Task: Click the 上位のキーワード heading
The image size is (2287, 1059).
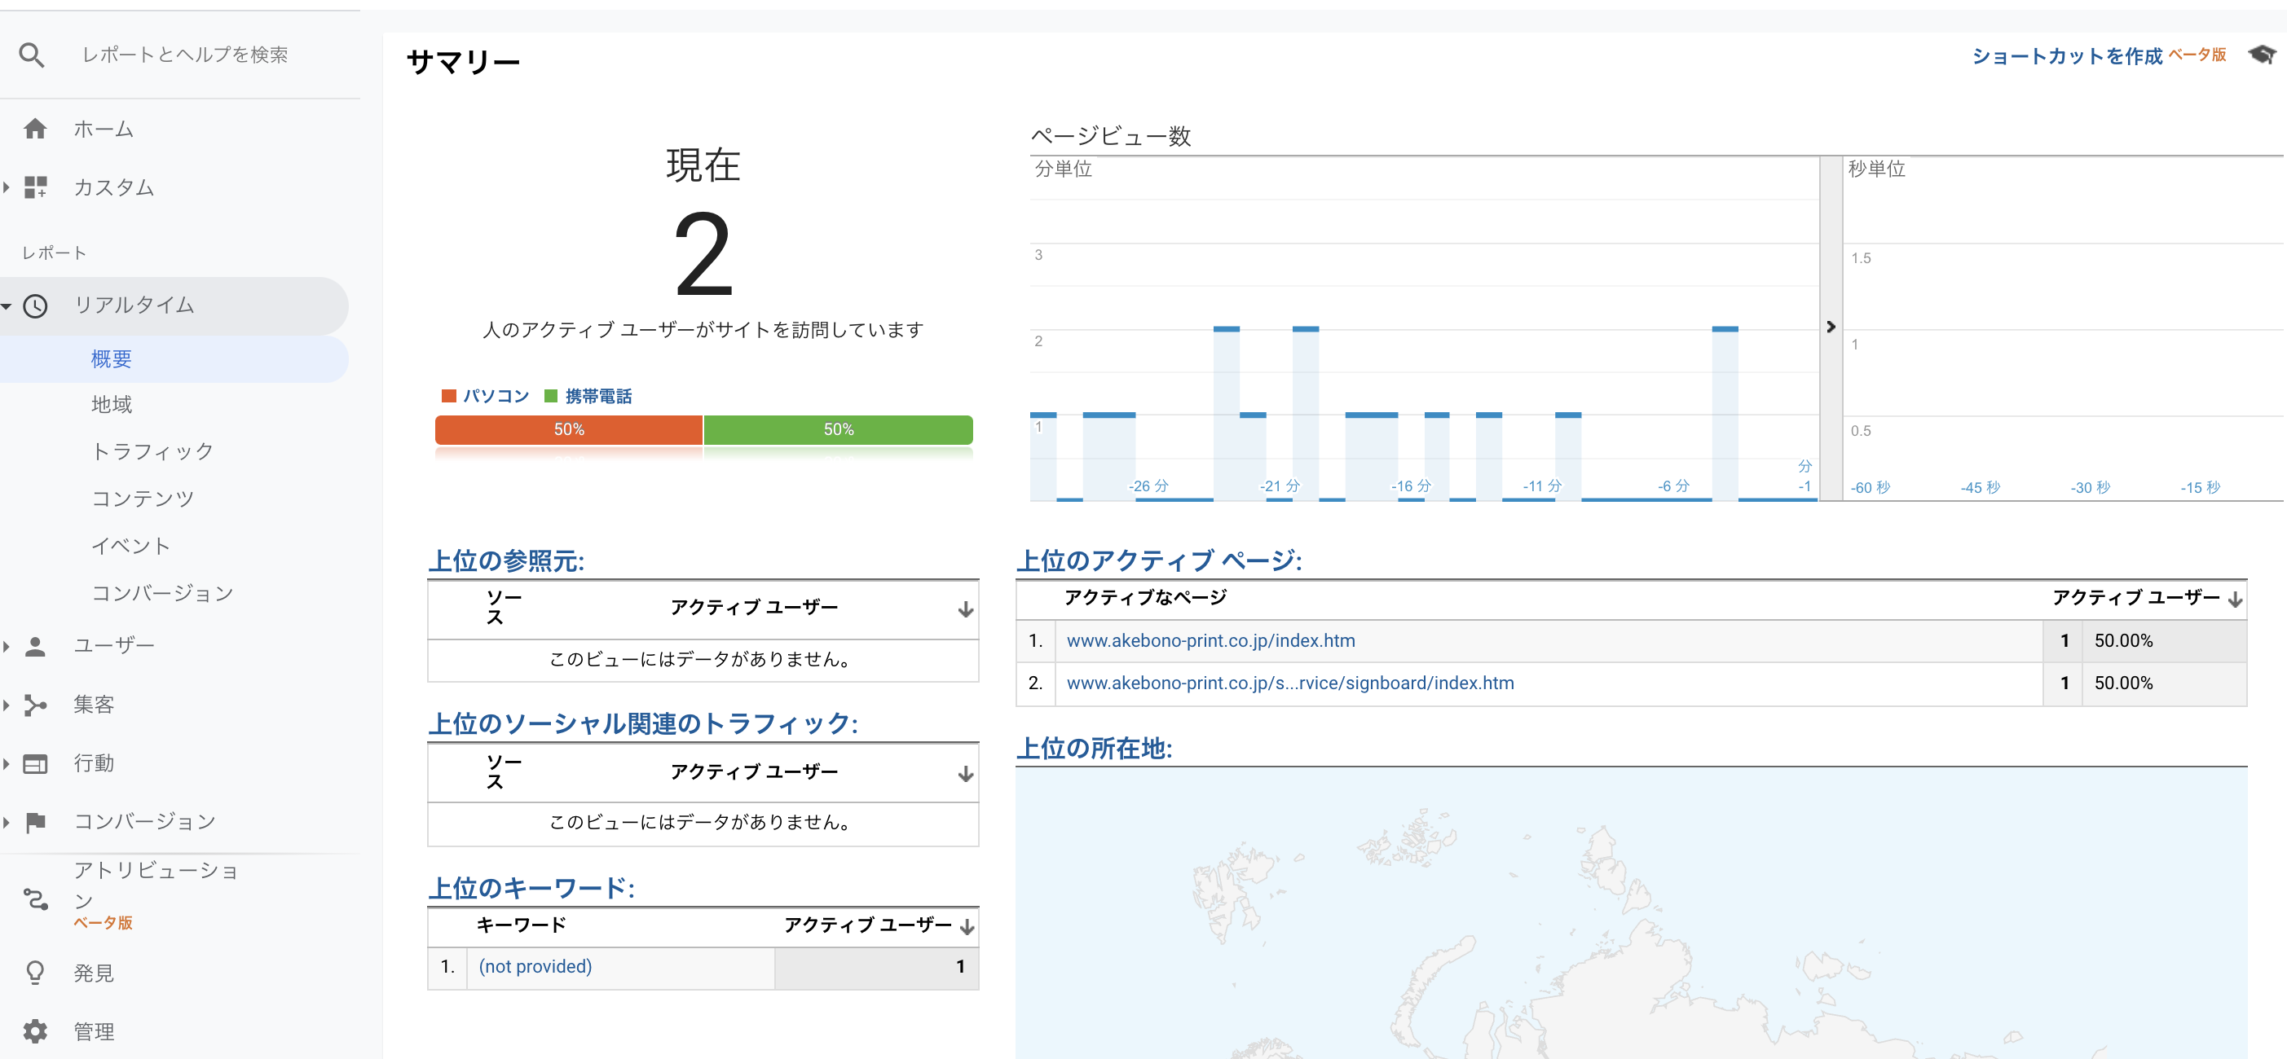Action: 531,889
